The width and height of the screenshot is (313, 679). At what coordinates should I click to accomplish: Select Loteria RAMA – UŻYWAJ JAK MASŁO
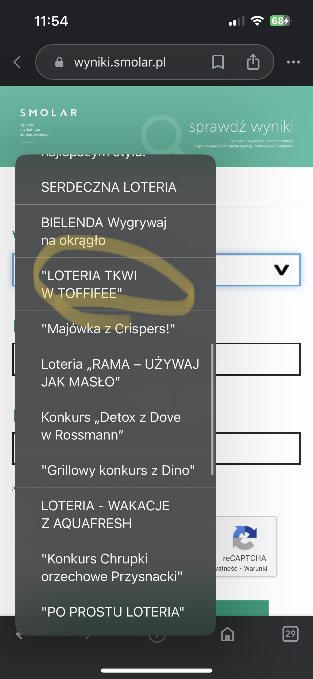click(120, 373)
